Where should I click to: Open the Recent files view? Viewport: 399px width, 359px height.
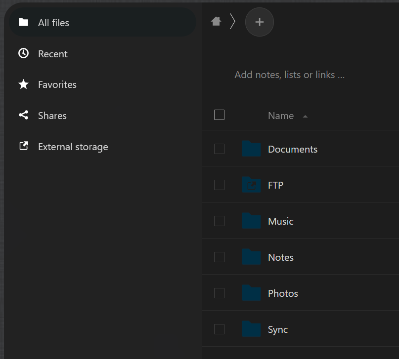[x=52, y=54]
